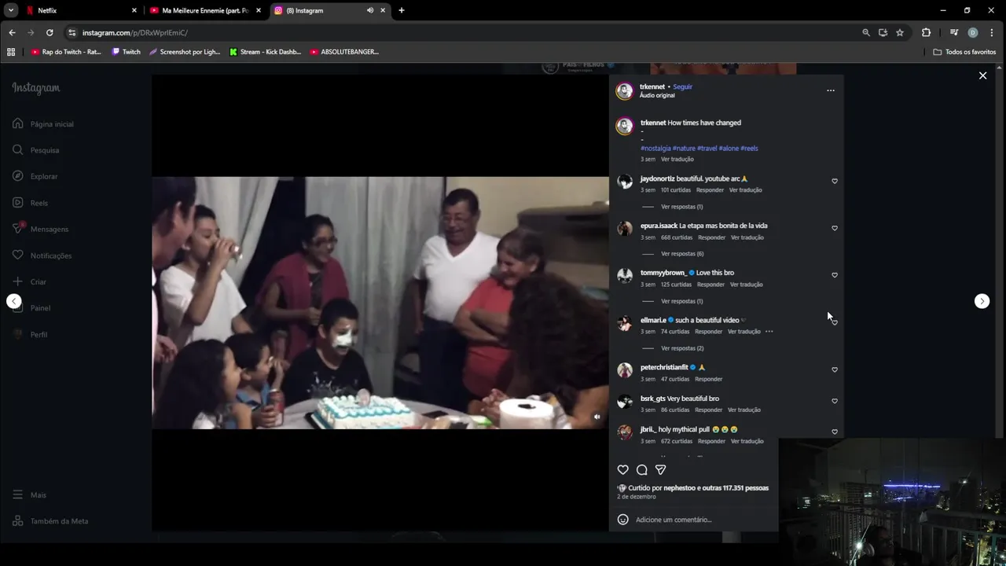Follow trkennet with the Seguir link
Screen dimensions: 1006x566
pyautogui.click(x=683, y=86)
